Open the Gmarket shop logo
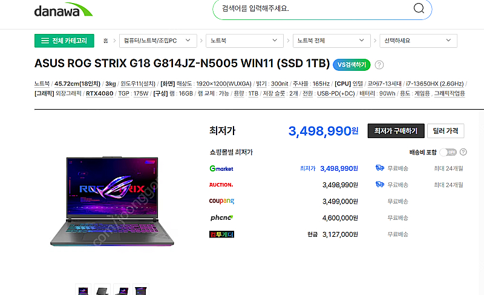484x295 pixels. [x=221, y=168]
